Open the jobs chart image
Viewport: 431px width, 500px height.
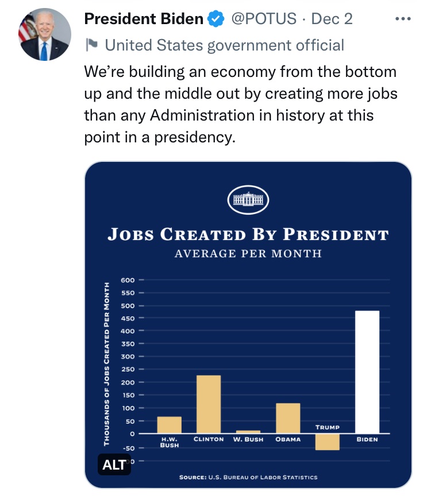pos(248,324)
